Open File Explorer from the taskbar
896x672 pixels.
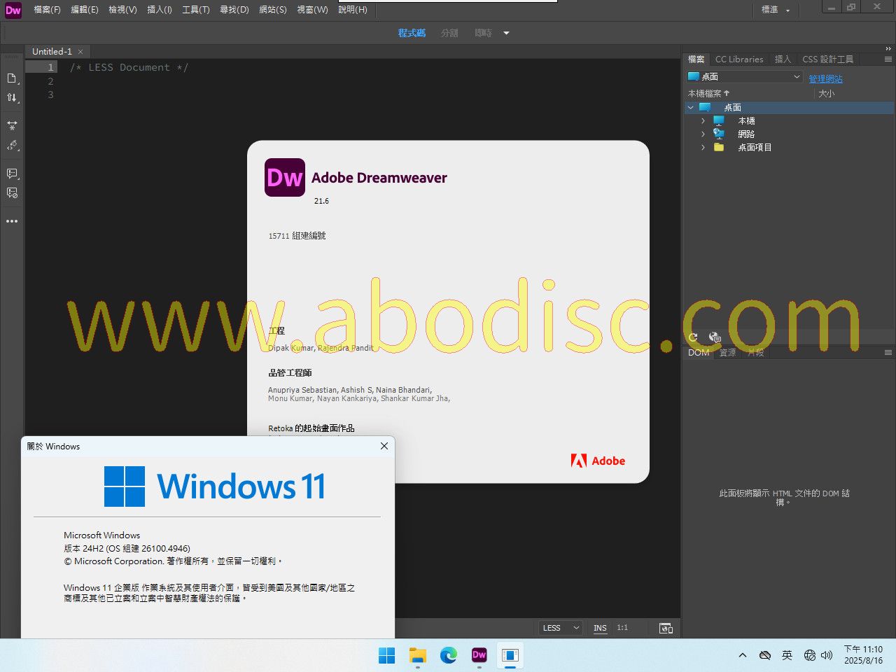[418, 655]
